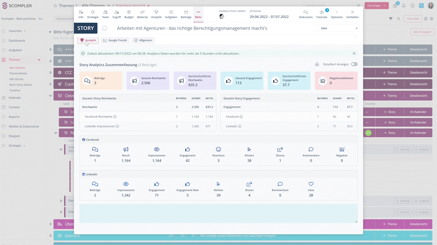437x245 pixels.
Task: Dismiss the update notice banner
Action: 354,53
